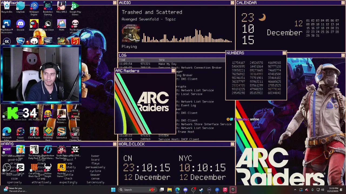The image size is (346, 194).
Task: Select South Park Fractured desktop icon
Action: [62, 152]
